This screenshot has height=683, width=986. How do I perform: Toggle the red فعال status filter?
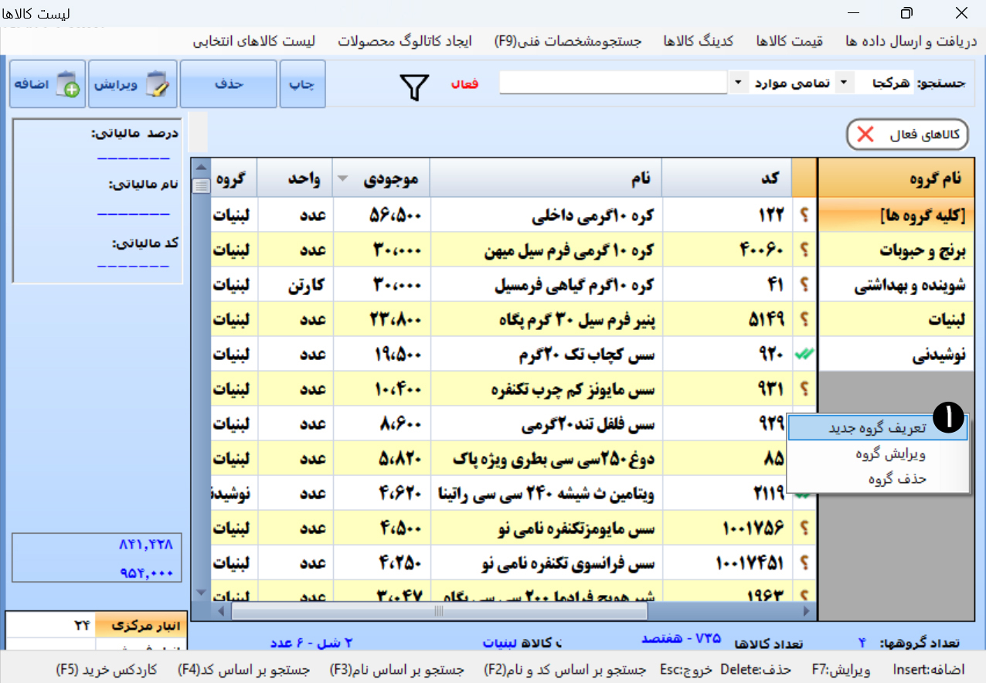[x=464, y=83]
